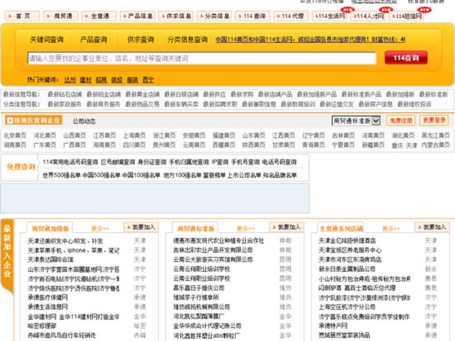
Task: Open the 最新求购 link
Action: [242, 94]
